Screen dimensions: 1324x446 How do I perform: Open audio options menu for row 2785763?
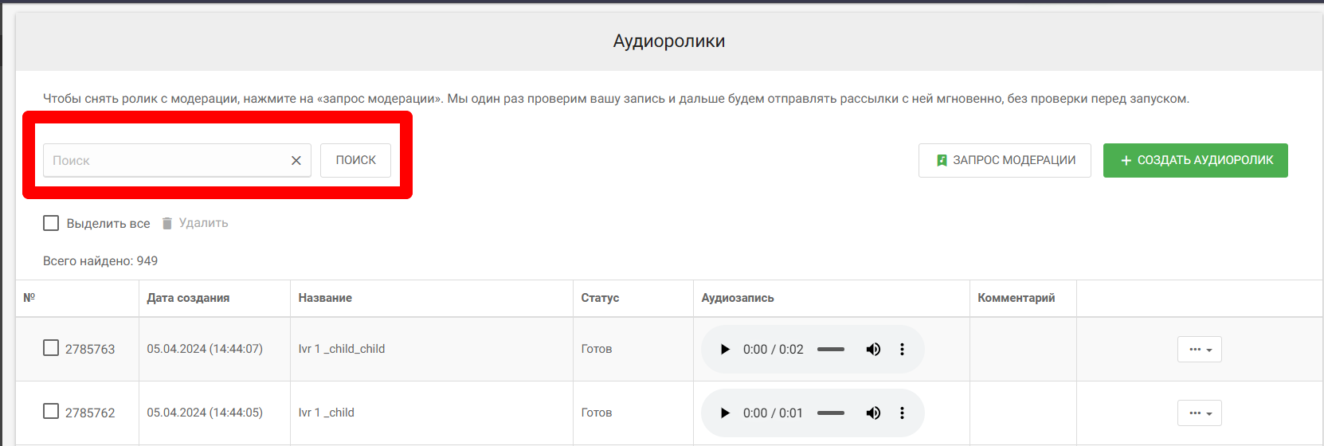click(902, 350)
